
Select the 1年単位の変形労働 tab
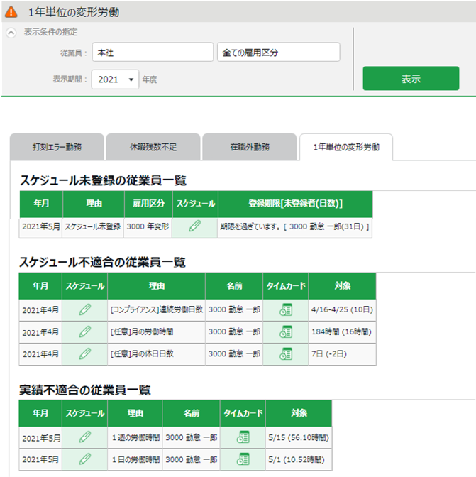tap(346, 148)
